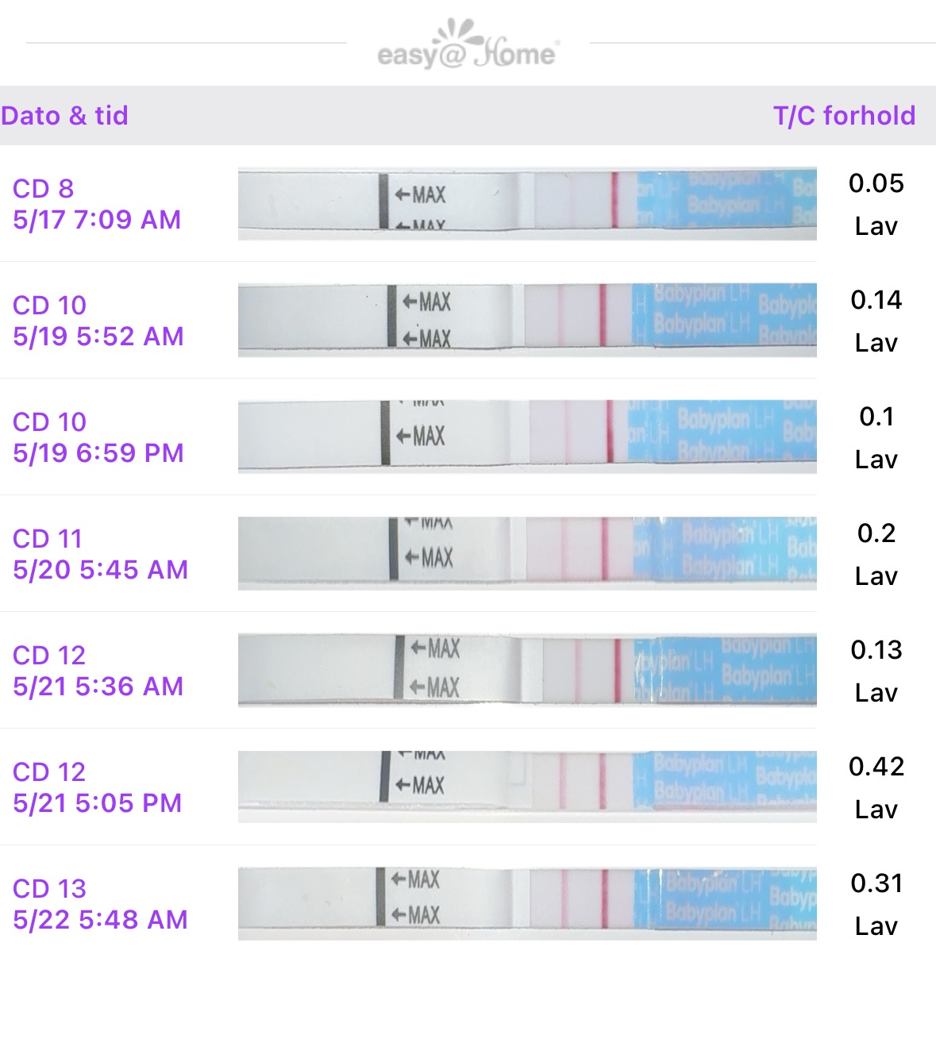This screenshot has width=936, height=1058.
Task: Click the Dato & tid column header
Action: [x=65, y=116]
